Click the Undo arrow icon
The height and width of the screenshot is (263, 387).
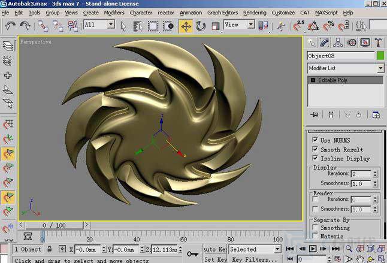pyautogui.click(x=10, y=26)
